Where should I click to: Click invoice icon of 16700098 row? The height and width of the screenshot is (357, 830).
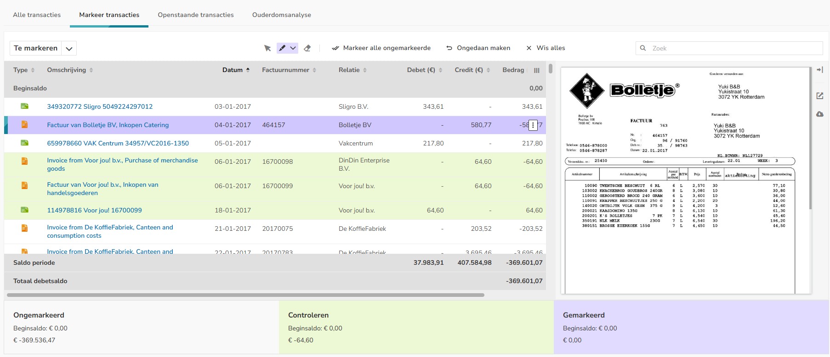25,161
